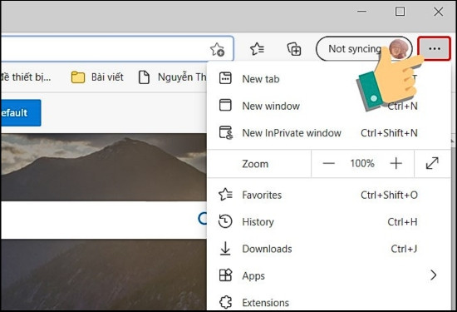Decrease zoom with the minus button

[x=328, y=163]
